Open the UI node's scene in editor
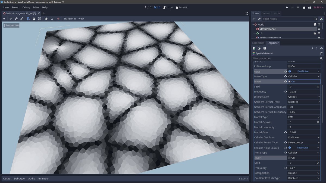Screen dimensions: 326x183 click(315, 33)
